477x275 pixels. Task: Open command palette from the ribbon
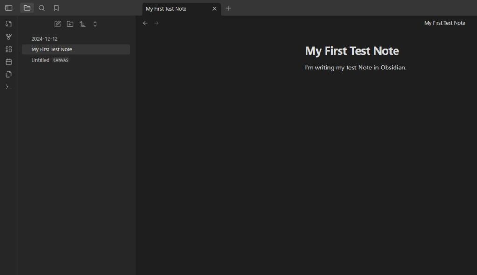(8, 87)
